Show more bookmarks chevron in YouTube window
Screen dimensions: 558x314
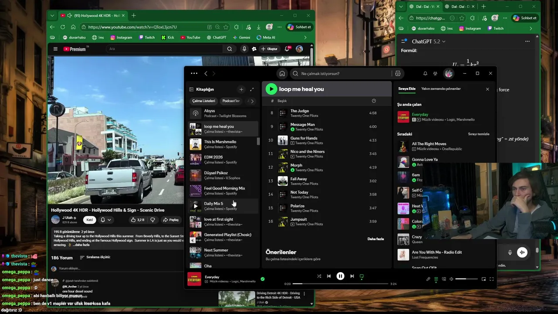[x=305, y=38]
